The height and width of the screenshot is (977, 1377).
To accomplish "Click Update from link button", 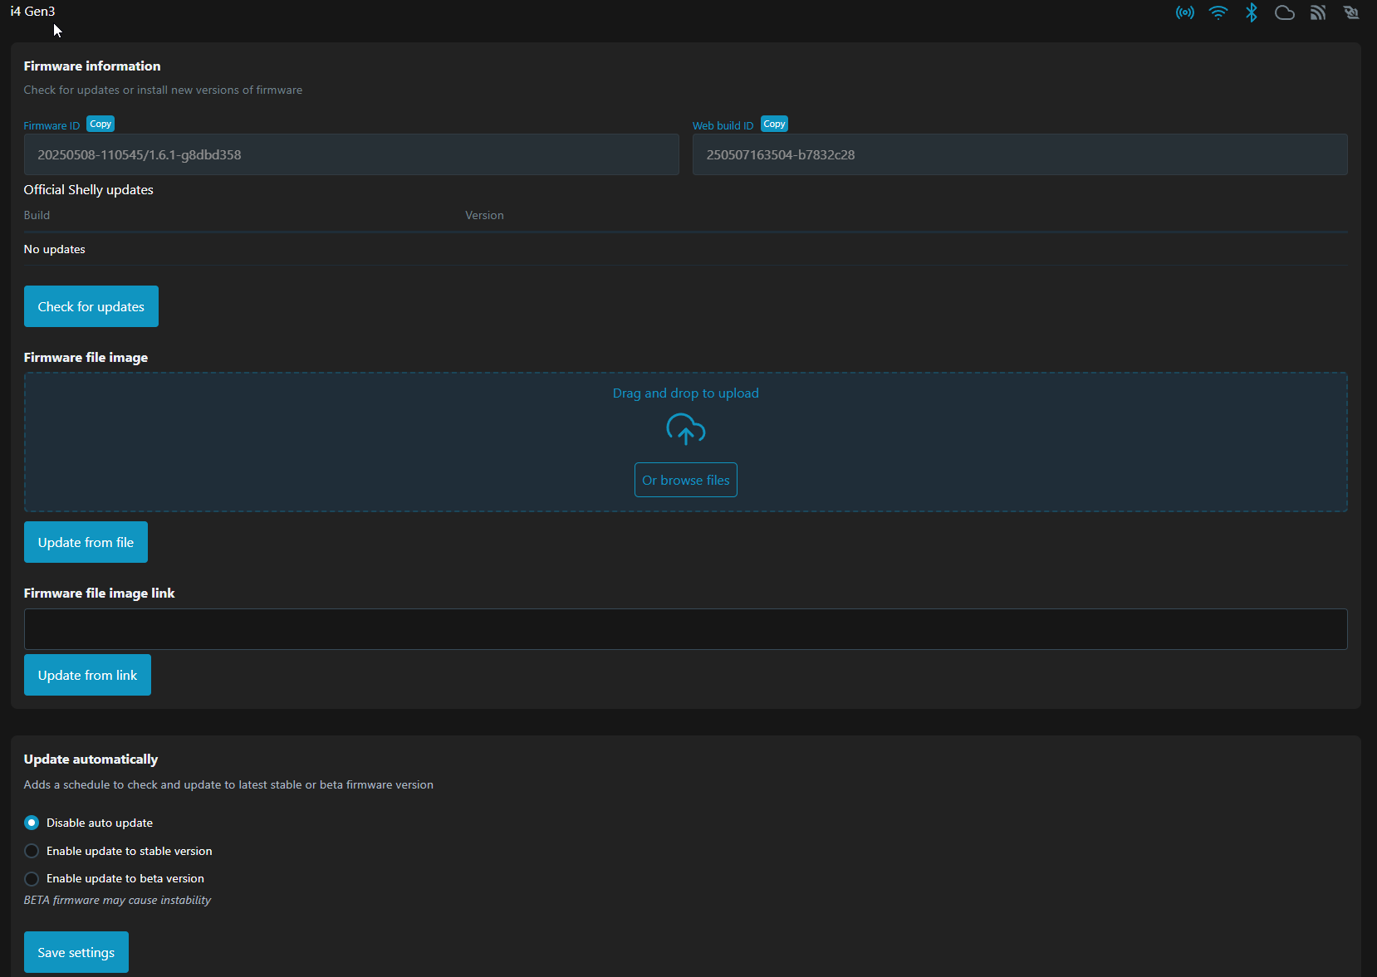I will coord(87,675).
